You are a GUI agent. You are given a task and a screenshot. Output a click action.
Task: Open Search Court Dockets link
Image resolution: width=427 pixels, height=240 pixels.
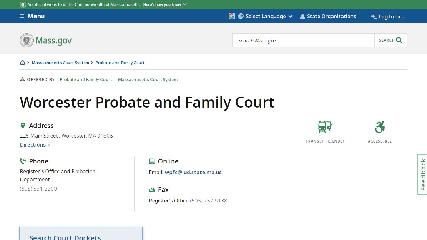[x=65, y=238]
